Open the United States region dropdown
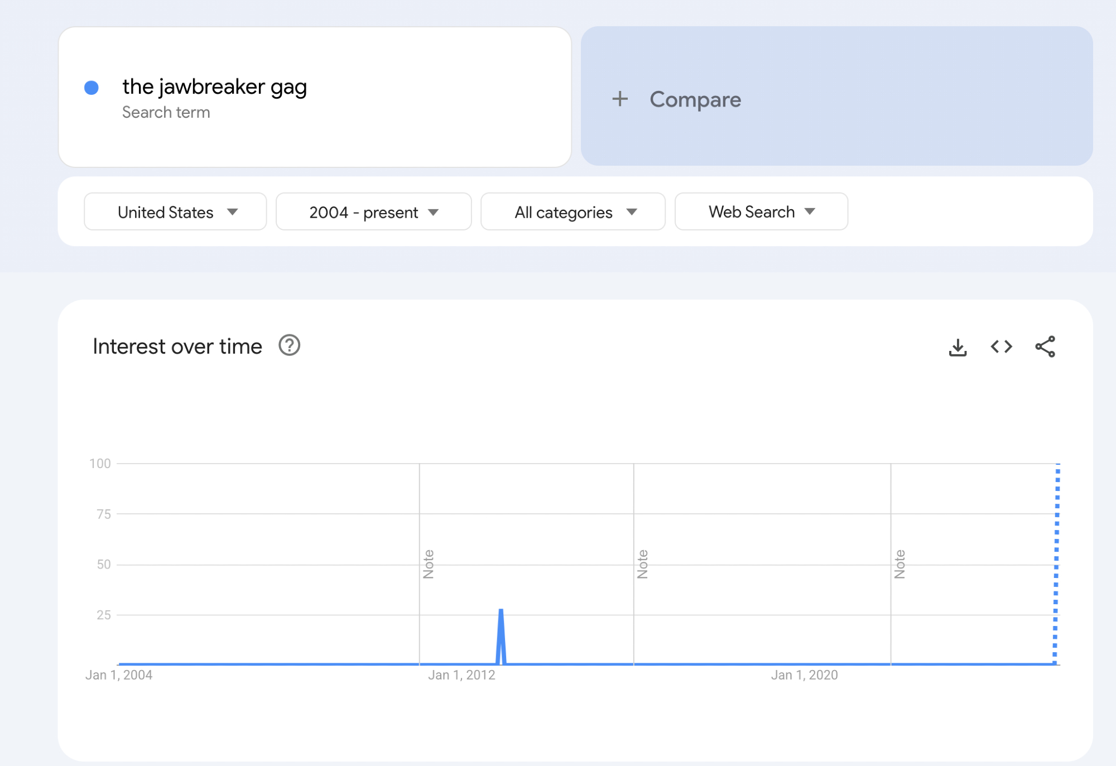 (x=175, y=212)
